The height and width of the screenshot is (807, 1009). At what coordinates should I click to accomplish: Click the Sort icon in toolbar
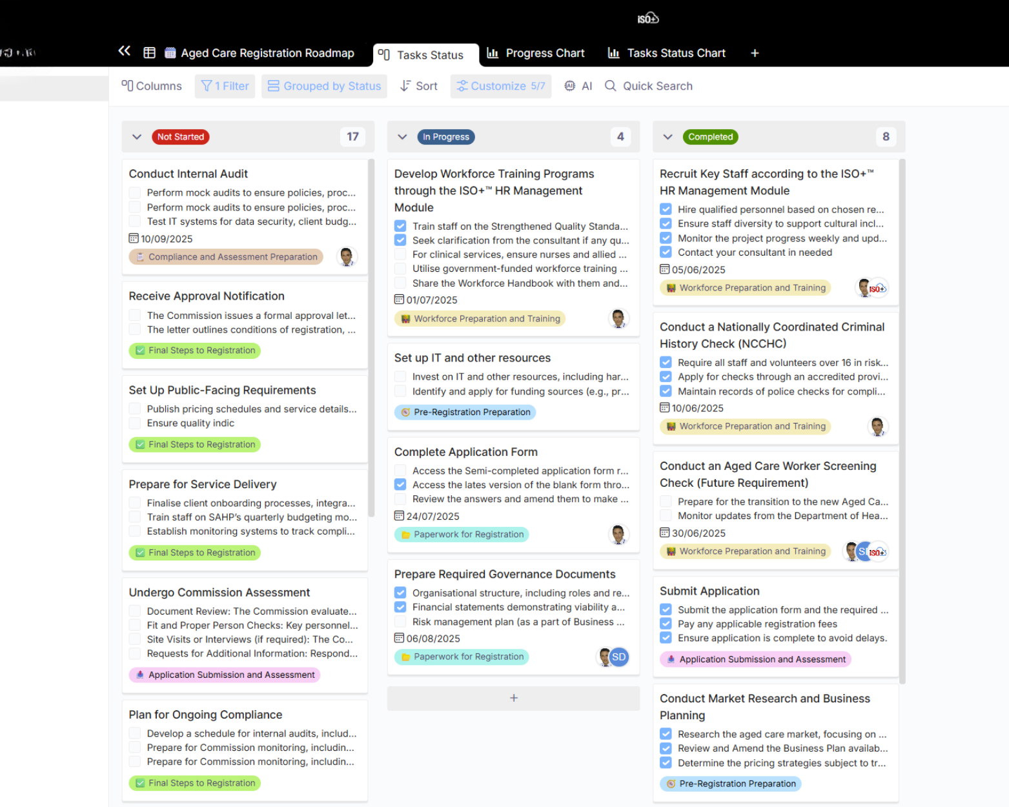pyautogui.click(x=405, y=86)
